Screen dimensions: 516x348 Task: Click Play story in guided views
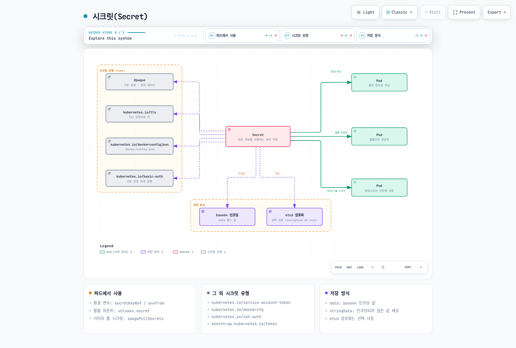tap(185, 36)
